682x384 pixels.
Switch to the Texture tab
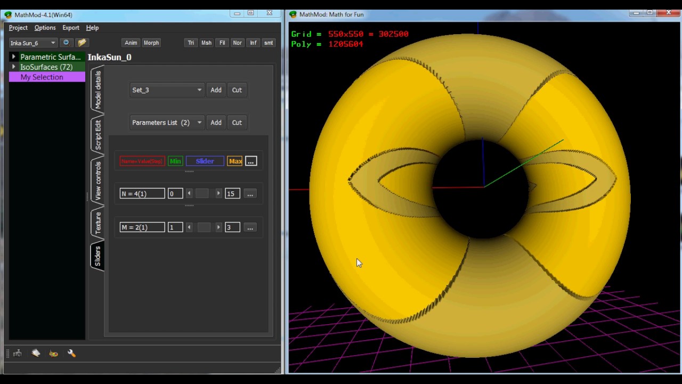98,223
